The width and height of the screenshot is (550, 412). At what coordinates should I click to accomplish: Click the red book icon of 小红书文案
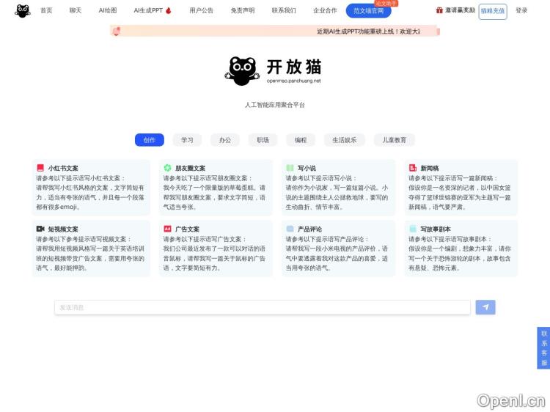point(40,168)
